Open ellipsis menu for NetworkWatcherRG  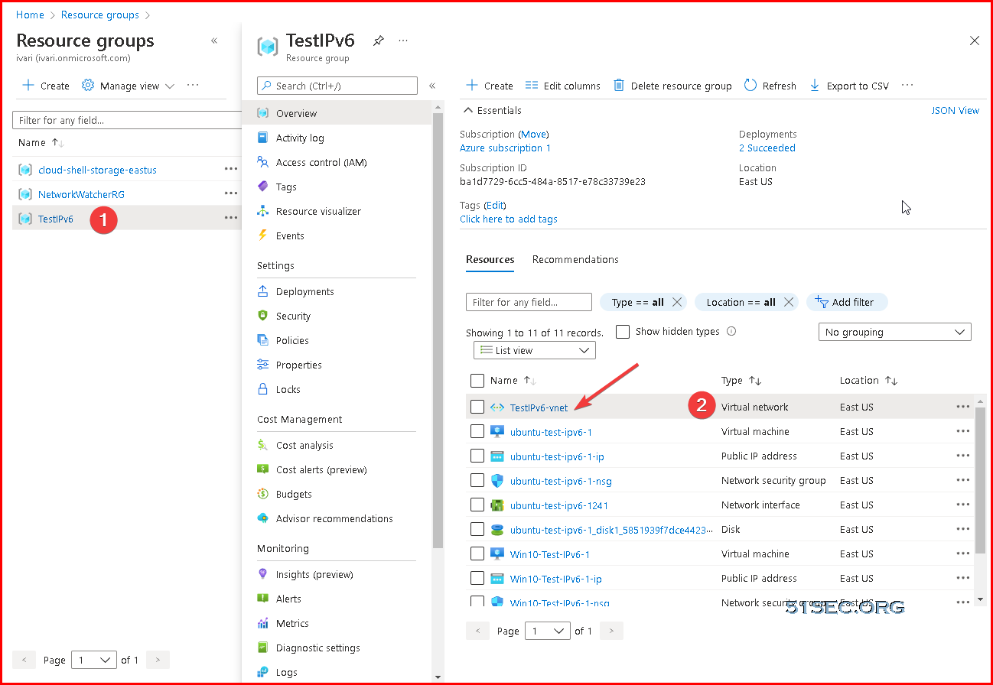click(231, 193)
